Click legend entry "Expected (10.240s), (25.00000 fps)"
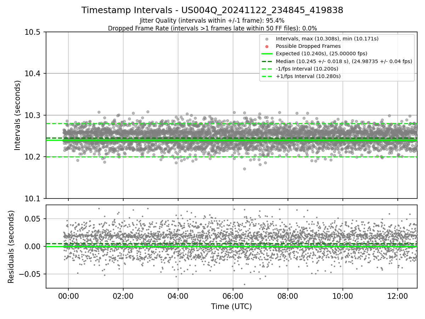425x319 pixels. coord(322,54)
